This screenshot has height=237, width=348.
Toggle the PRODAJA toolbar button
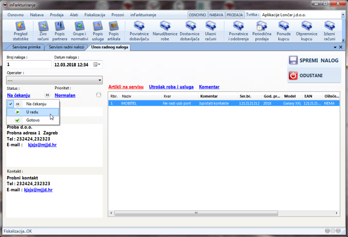tap(234, 15)
